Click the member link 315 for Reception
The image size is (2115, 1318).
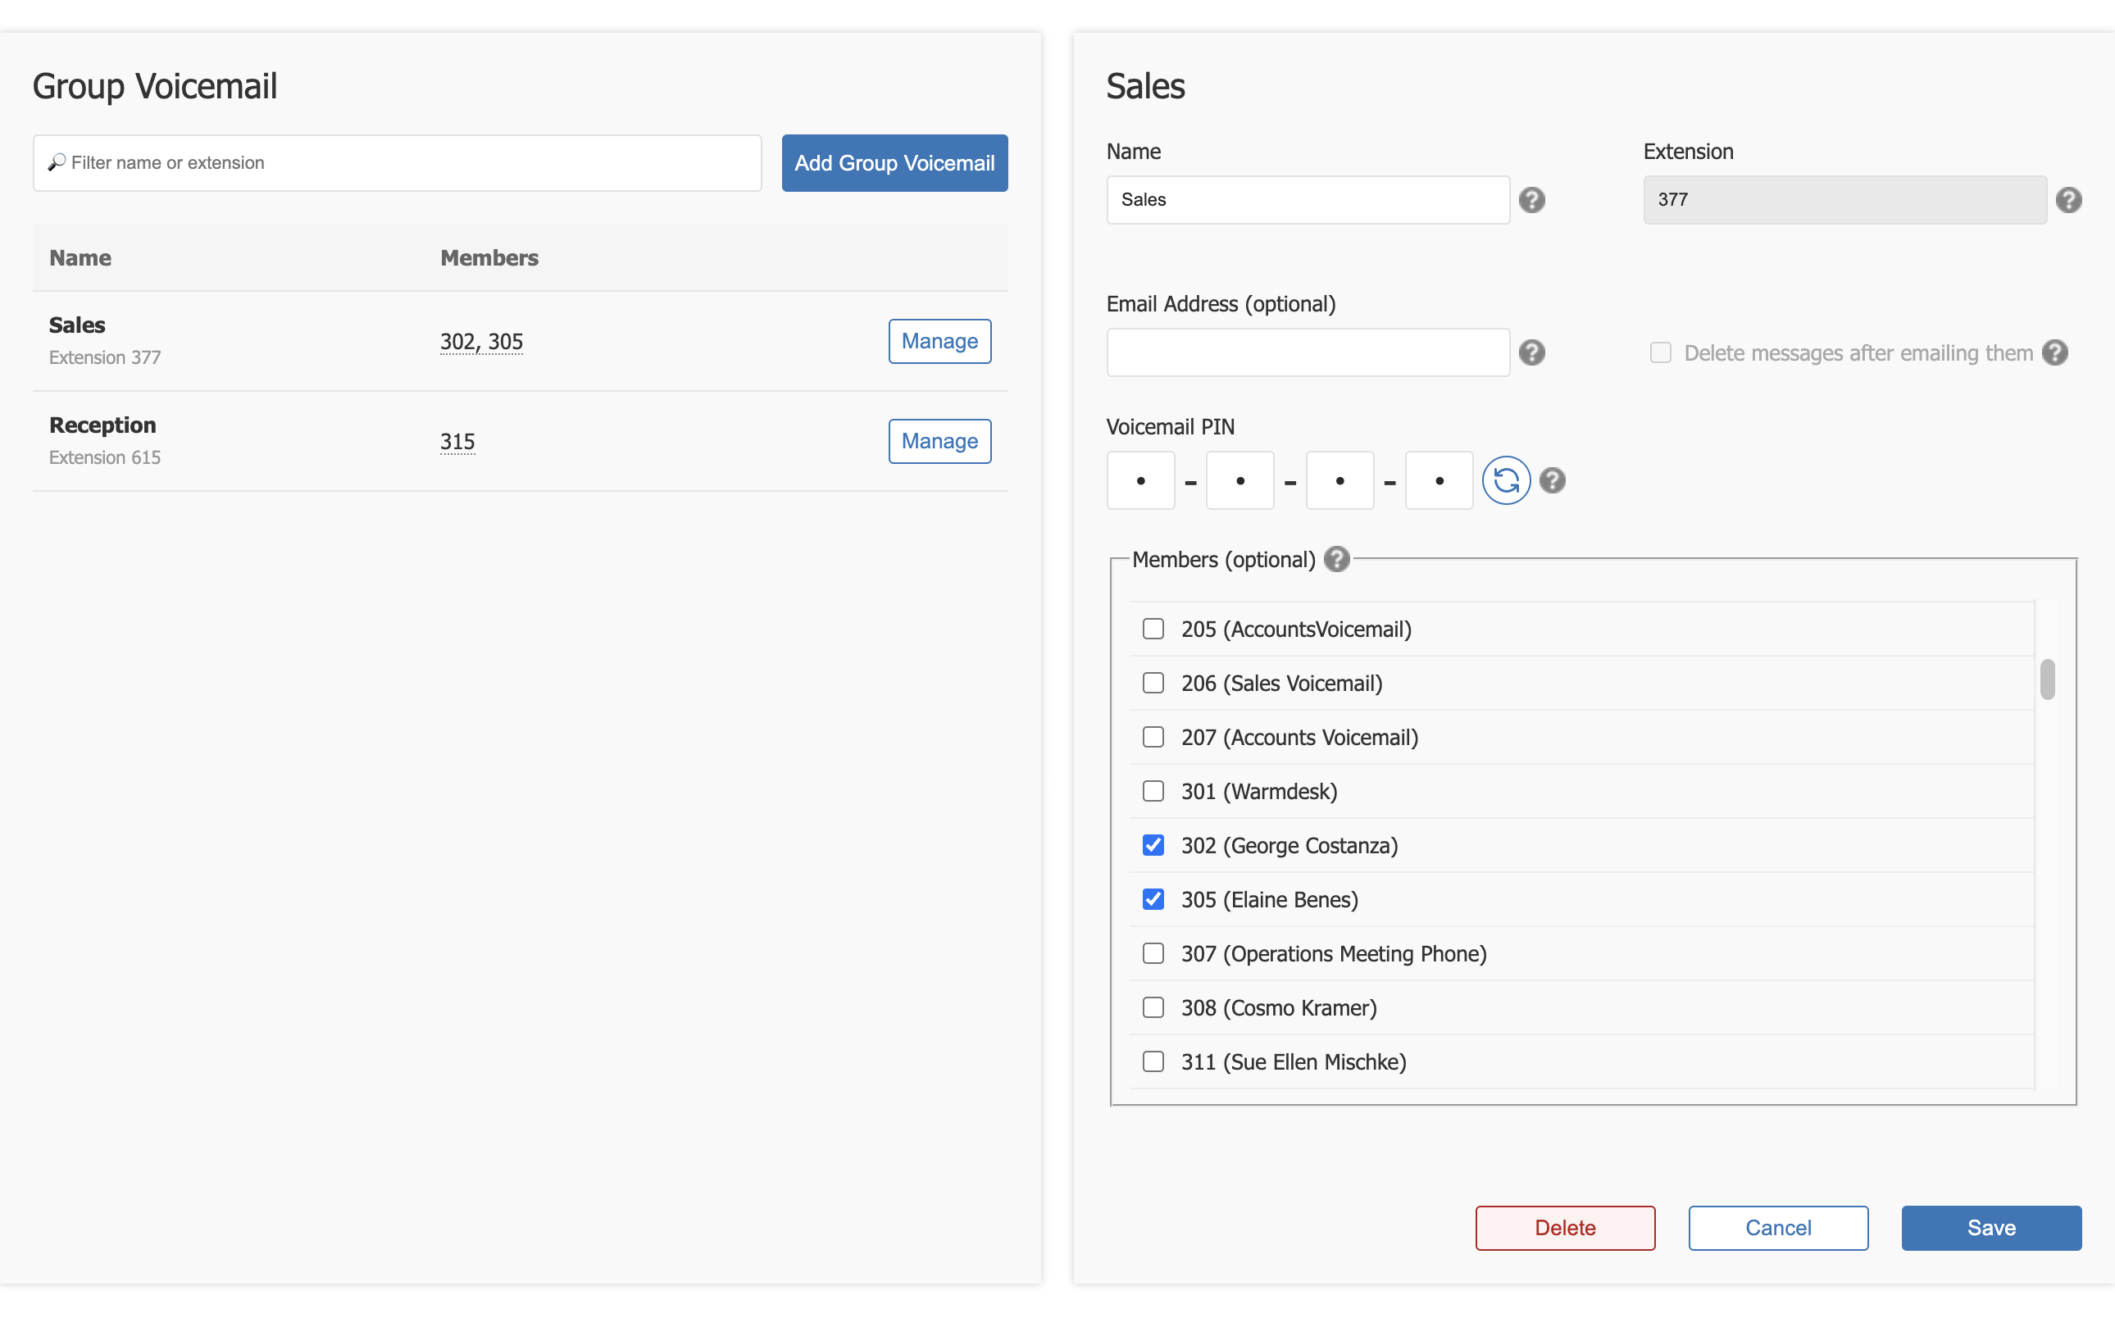coord(457,442)
